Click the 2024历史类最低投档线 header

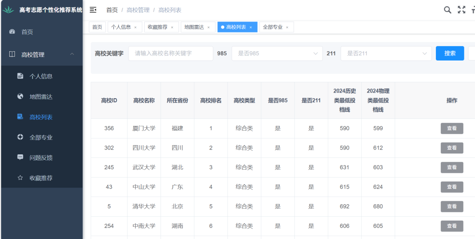(x=344, y=100)
